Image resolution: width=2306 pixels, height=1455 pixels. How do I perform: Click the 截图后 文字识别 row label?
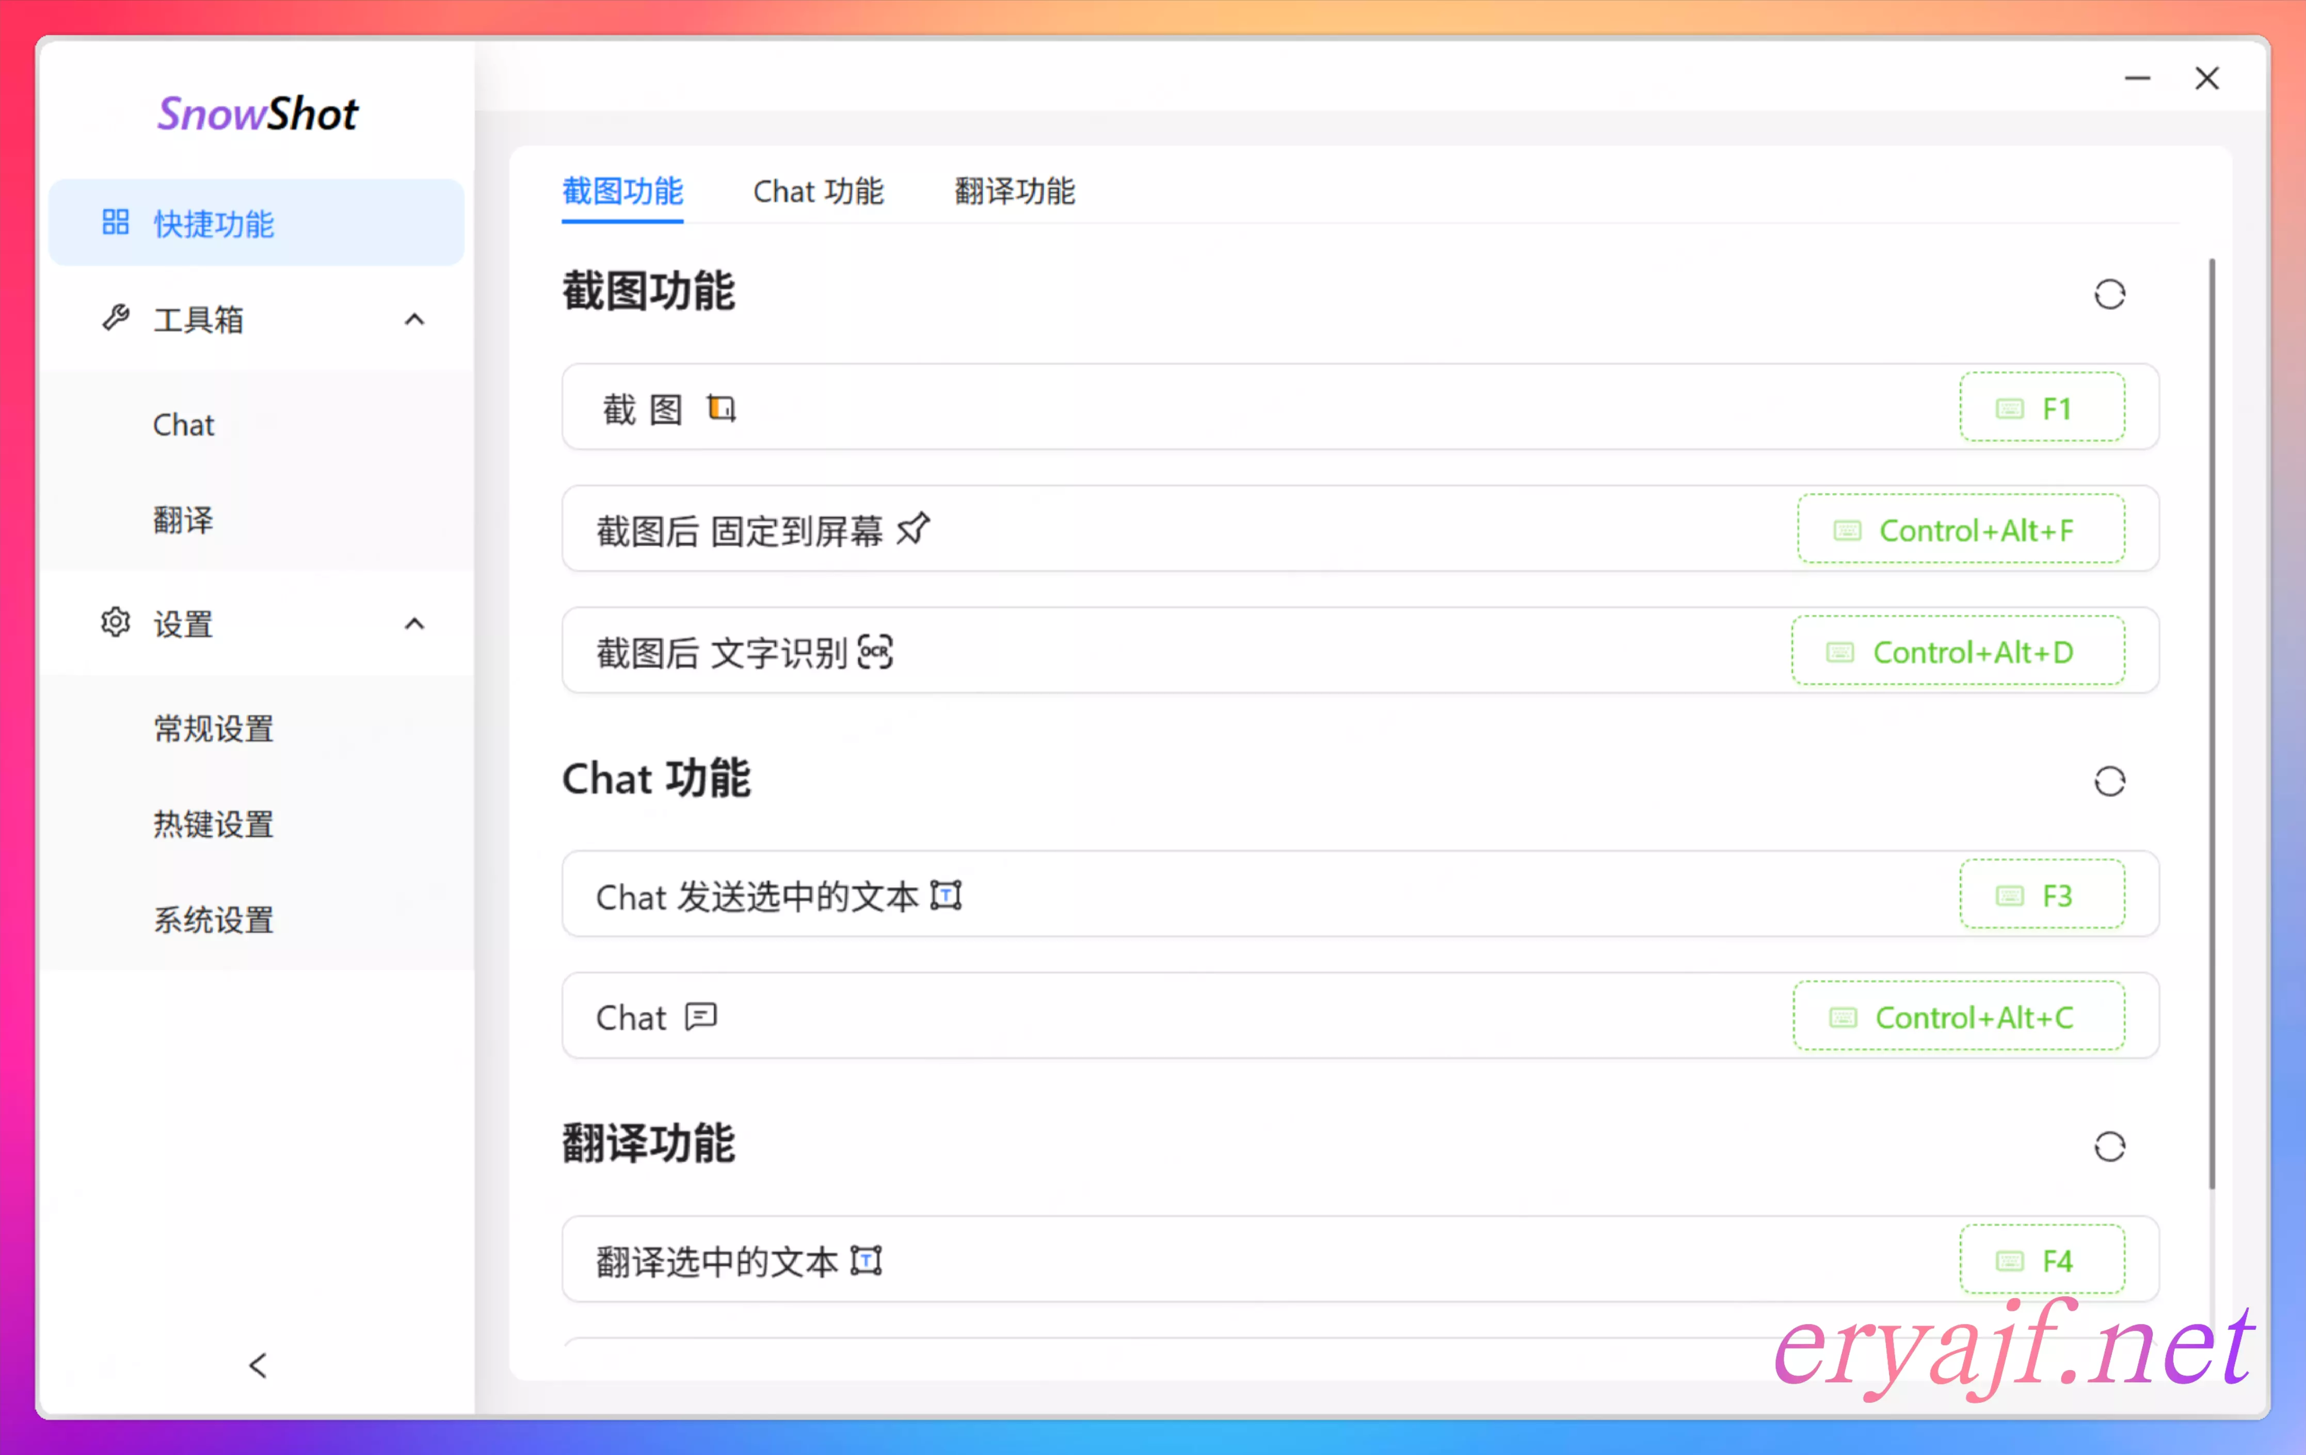(721, 653)
